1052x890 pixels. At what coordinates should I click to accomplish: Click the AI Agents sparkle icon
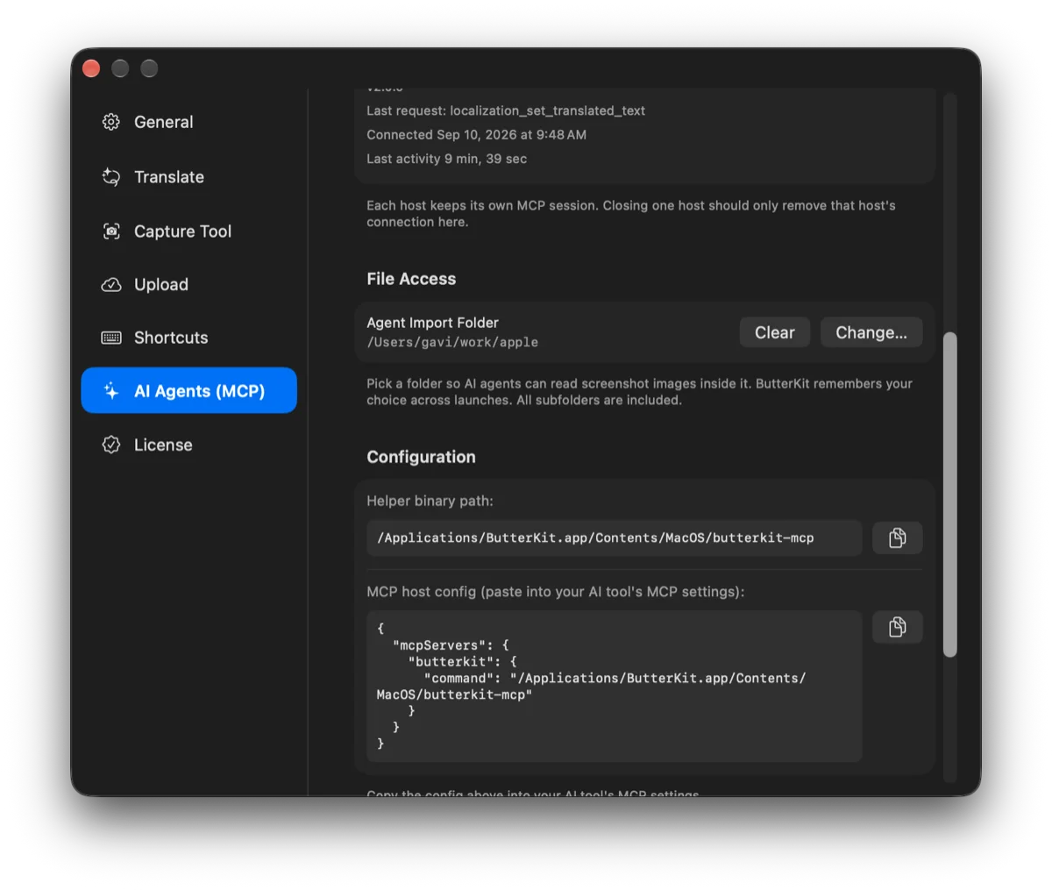point(111,391)
